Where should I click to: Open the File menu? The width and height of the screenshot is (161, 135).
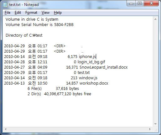(8, 13)
